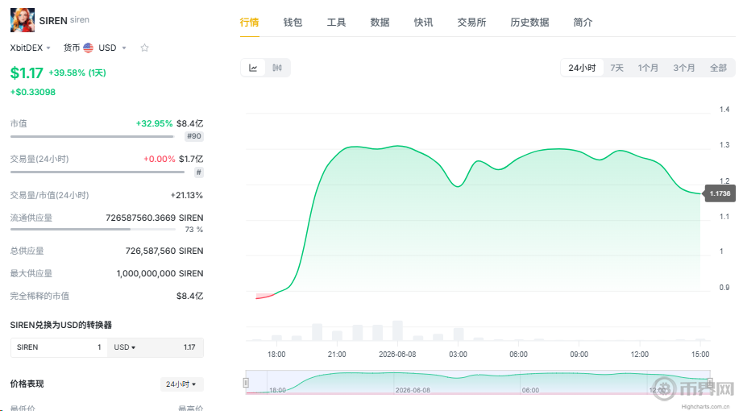Click the 1,000,000,000 SIREN max supply
Screen dimensions: 743x411
pos(160,273)
